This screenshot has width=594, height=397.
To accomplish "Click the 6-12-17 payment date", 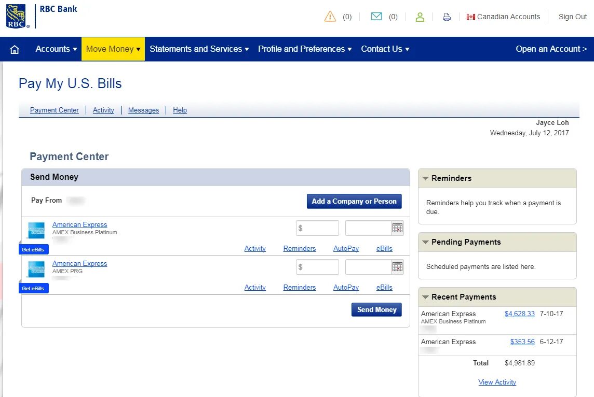I will 551,342.
